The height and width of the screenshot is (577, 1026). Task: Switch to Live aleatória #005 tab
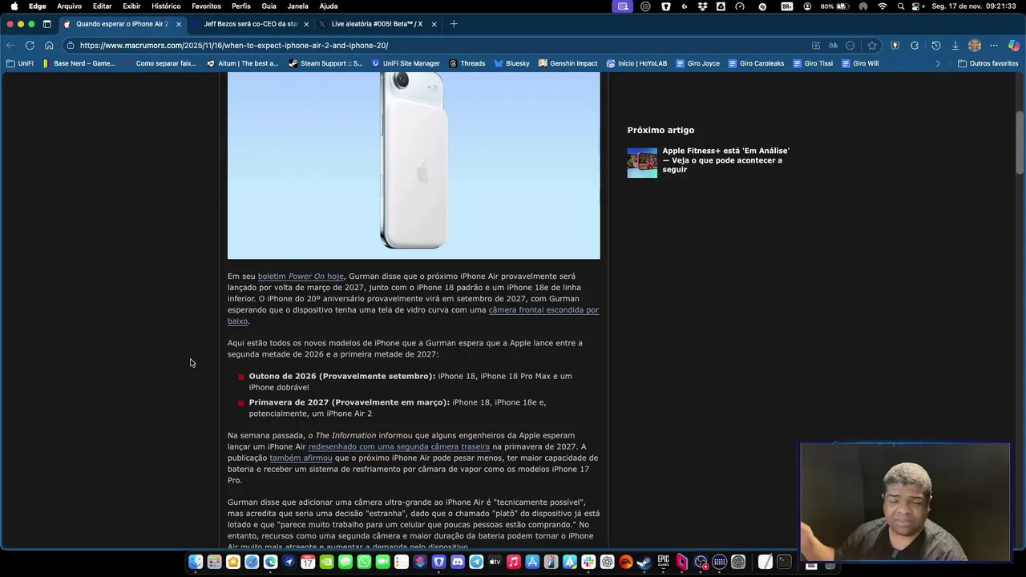pyautogui.click(x=377, y=24)
